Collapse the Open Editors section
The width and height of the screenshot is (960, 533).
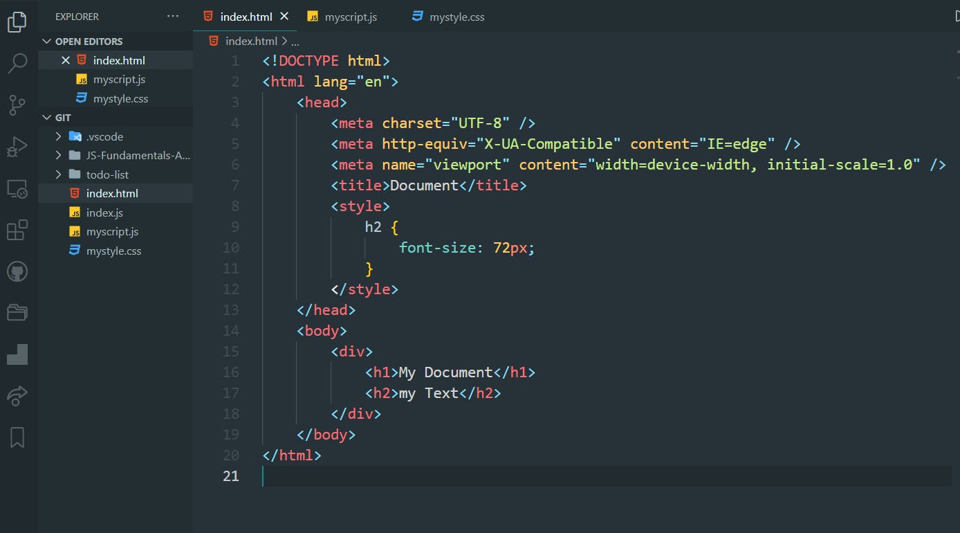click(x=48, y=42)
